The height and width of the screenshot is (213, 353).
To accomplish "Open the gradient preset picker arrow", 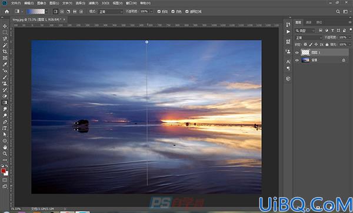I will click(46, 12).
